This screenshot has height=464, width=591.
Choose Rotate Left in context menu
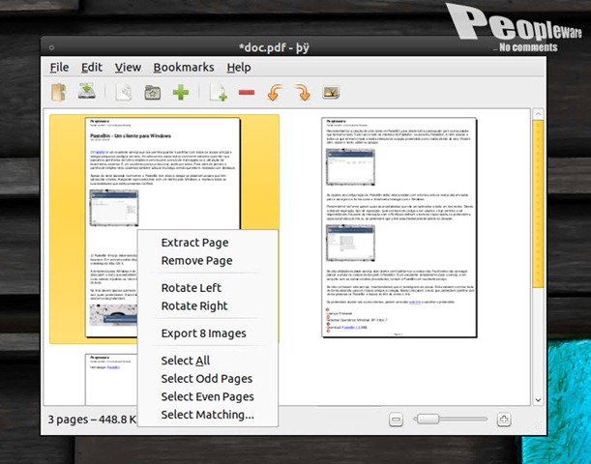tap(208, 288)
